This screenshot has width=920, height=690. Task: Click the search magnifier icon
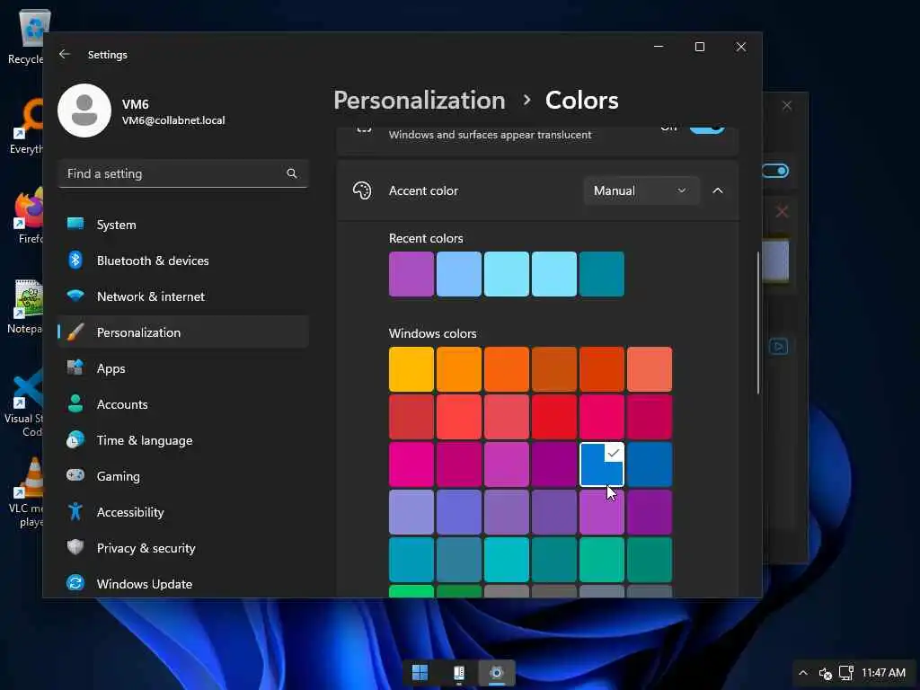coord(292,173)
